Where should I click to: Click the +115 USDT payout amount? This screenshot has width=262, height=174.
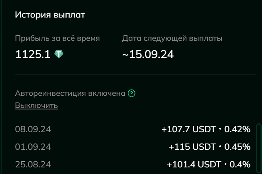tap(192, 147)
